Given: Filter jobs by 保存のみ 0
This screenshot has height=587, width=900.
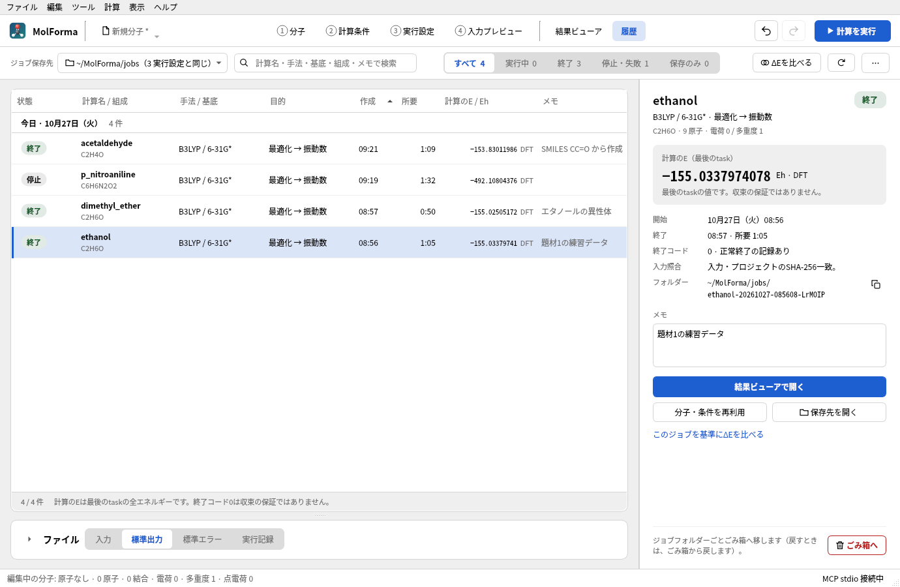Looking at the screenshot, I should [x=689, y=63].
